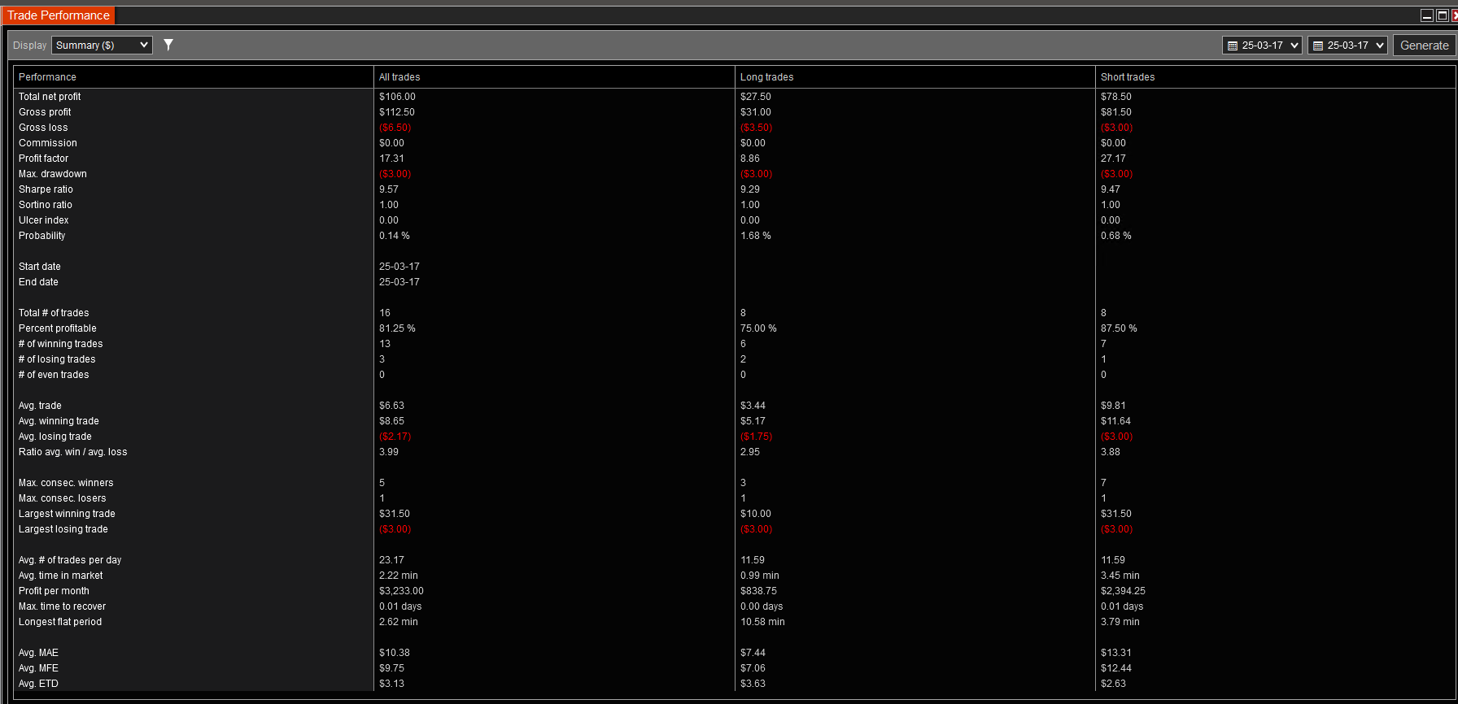Screen dimensions: 1458x704
Task: Expand the end date picker arrow
Action: (1380, 46)
